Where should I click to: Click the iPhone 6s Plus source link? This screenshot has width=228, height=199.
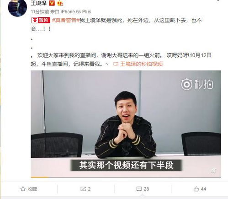(76, 12)
